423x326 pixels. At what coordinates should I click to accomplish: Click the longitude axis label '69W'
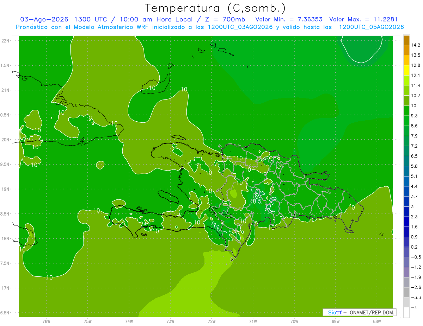(x=336, y=321)
